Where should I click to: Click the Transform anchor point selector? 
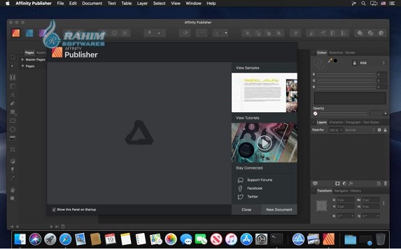click(x=321, y=206)
